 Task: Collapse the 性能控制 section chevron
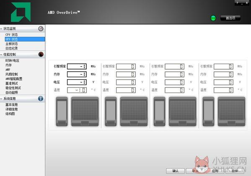tap(1, 54)
